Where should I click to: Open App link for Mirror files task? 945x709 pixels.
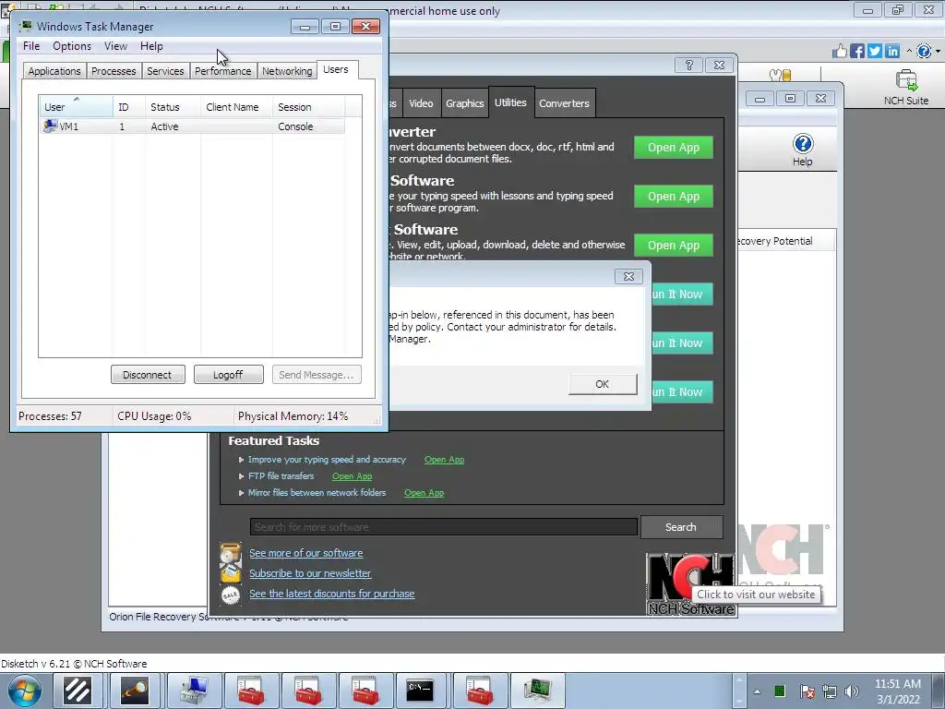click(425, 493)
